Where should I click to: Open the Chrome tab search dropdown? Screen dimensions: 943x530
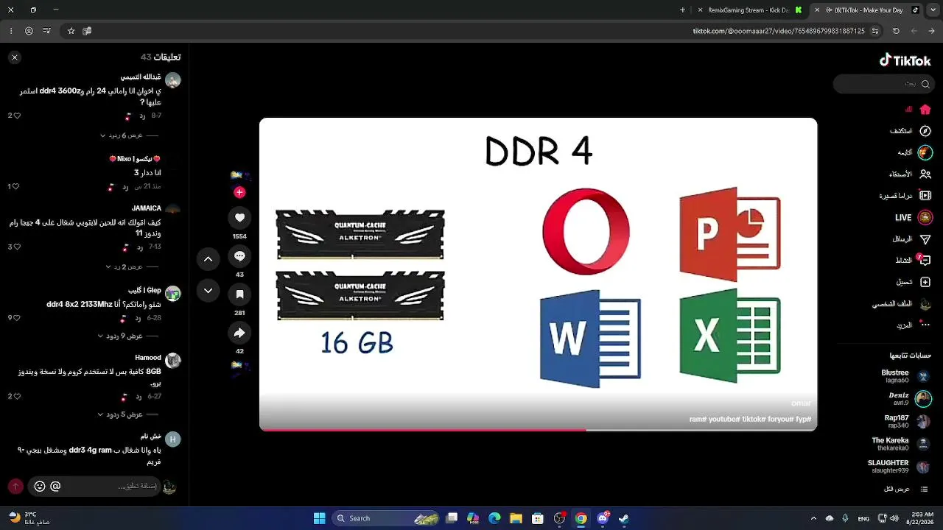tap(933, 10)
